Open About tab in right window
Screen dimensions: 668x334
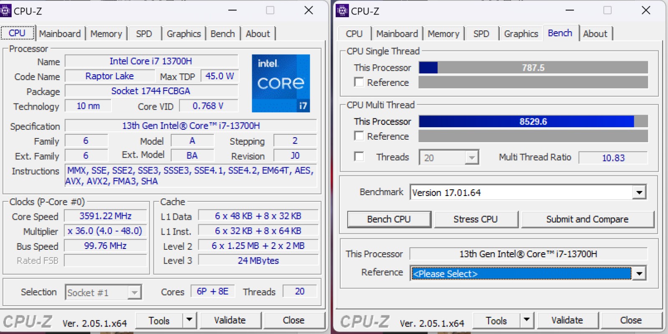pos(595,34)
